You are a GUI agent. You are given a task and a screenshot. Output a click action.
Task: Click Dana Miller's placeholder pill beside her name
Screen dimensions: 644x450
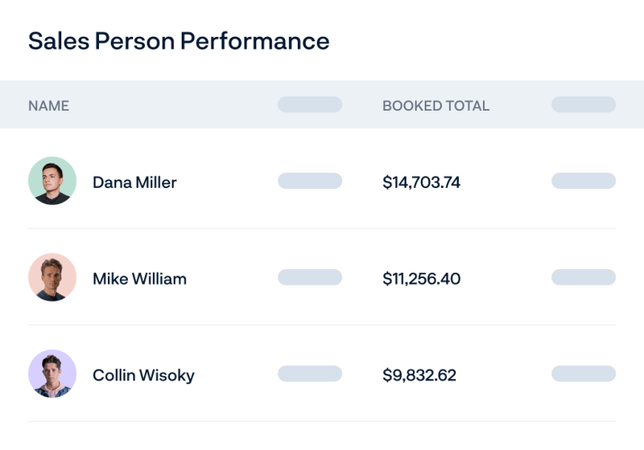310,181
